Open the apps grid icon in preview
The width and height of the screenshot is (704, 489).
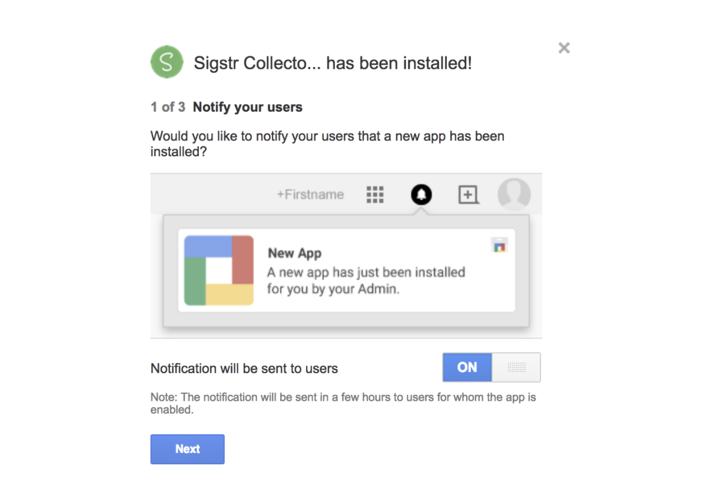click(375, 195)
